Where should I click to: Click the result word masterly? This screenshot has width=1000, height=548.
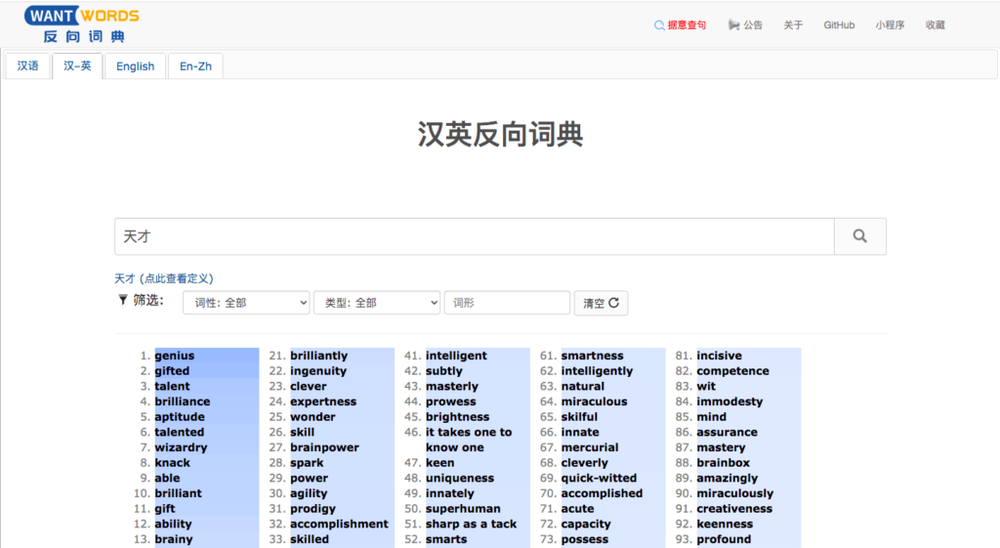click(451, 386)
